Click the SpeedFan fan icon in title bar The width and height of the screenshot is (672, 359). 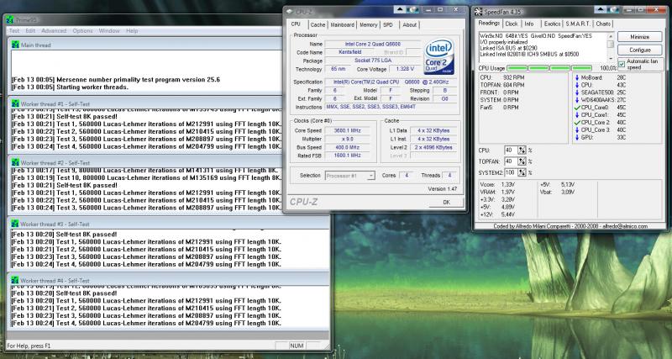pos(479,12)
